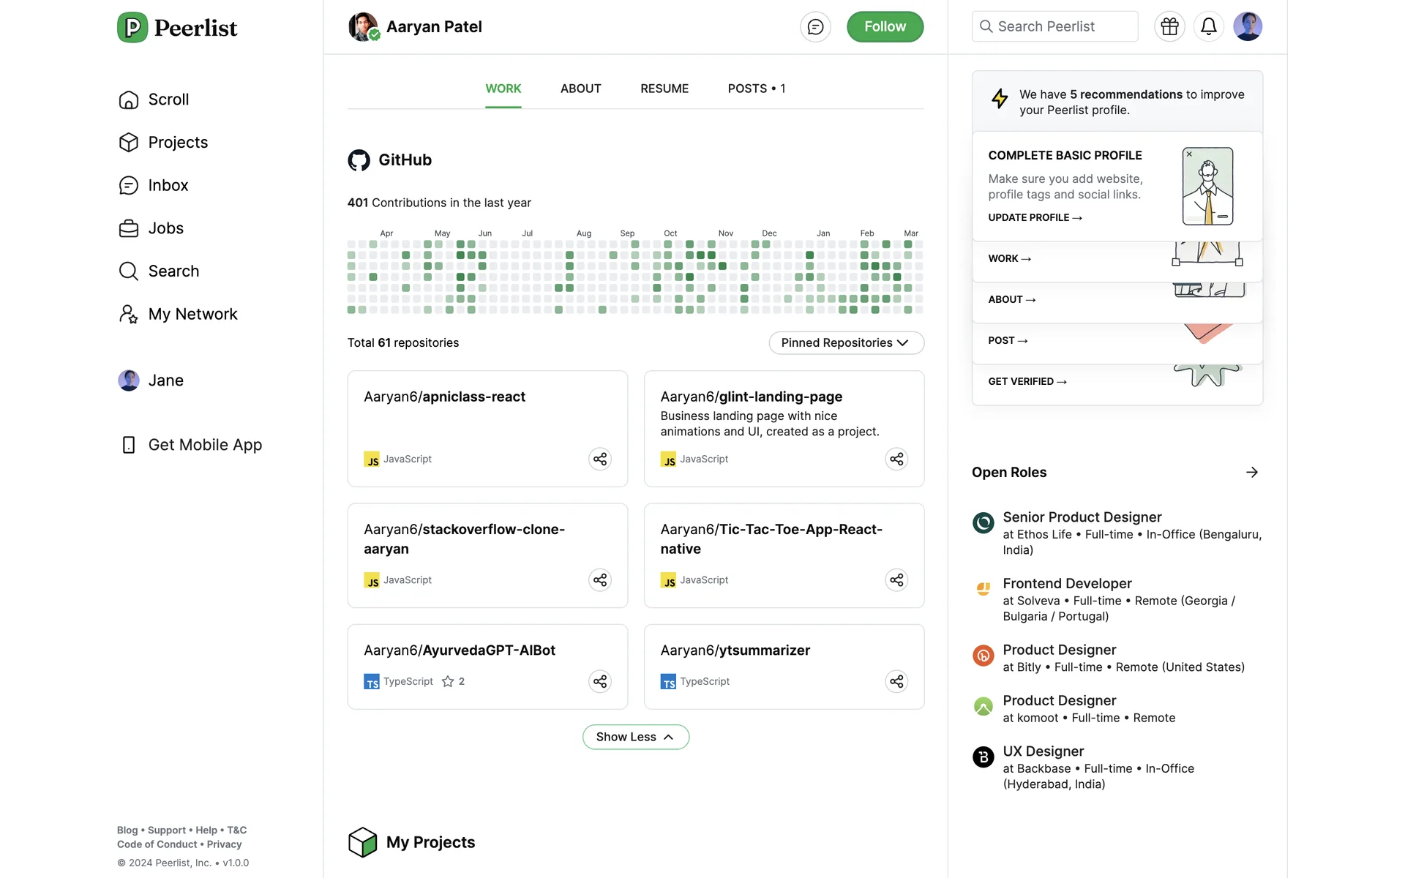1405x878 pixels.
Task: Open the Senior Product Designer role
Action: (1082, 517)
